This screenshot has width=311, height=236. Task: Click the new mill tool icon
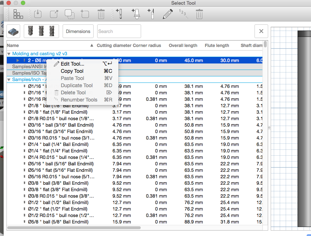click(119, 14)
